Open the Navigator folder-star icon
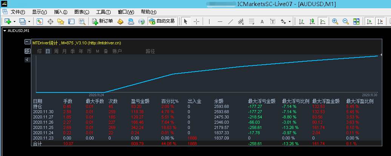The height and width of the screenshot is (156, 391). pos(61,21)
